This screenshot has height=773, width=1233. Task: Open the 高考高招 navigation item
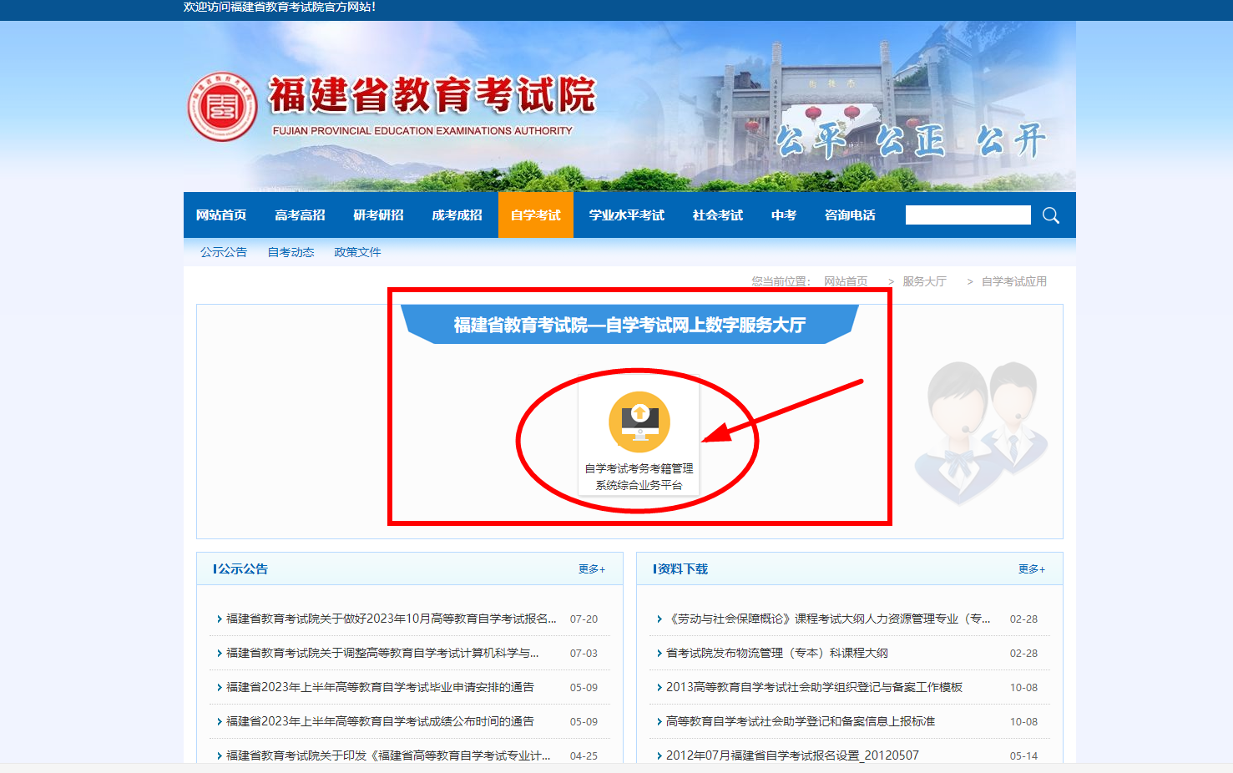click(x=300, y=215)
